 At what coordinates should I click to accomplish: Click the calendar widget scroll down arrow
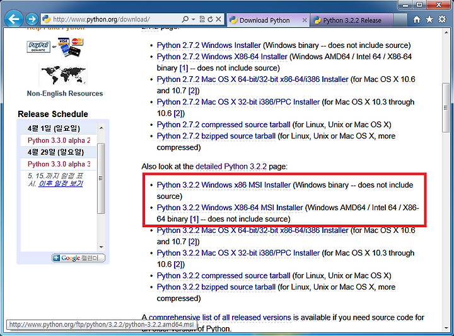click(x=101, y=247)
